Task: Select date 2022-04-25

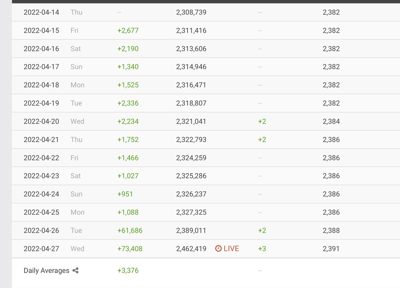Action: point(41,212)
